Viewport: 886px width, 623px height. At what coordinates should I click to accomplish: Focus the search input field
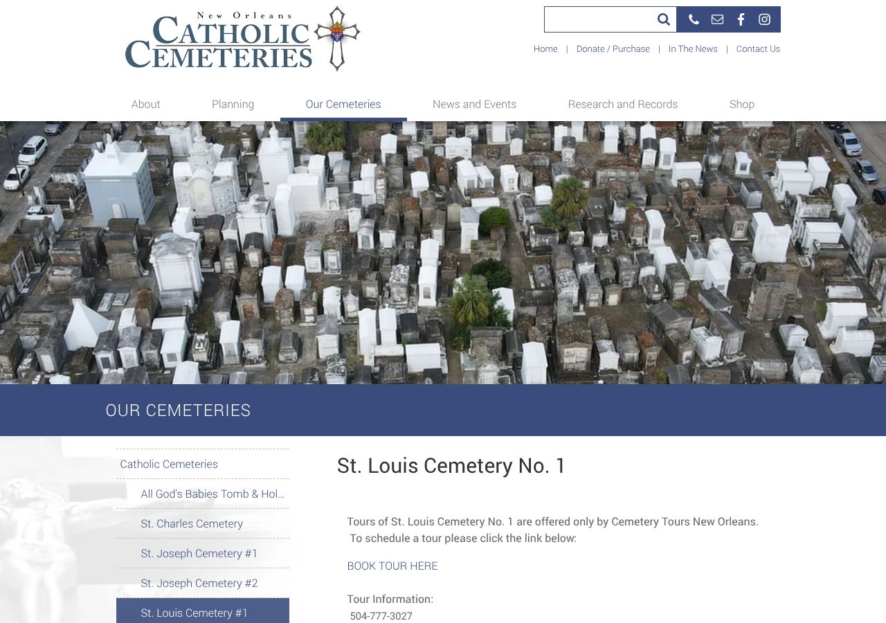tap(598, 19)
